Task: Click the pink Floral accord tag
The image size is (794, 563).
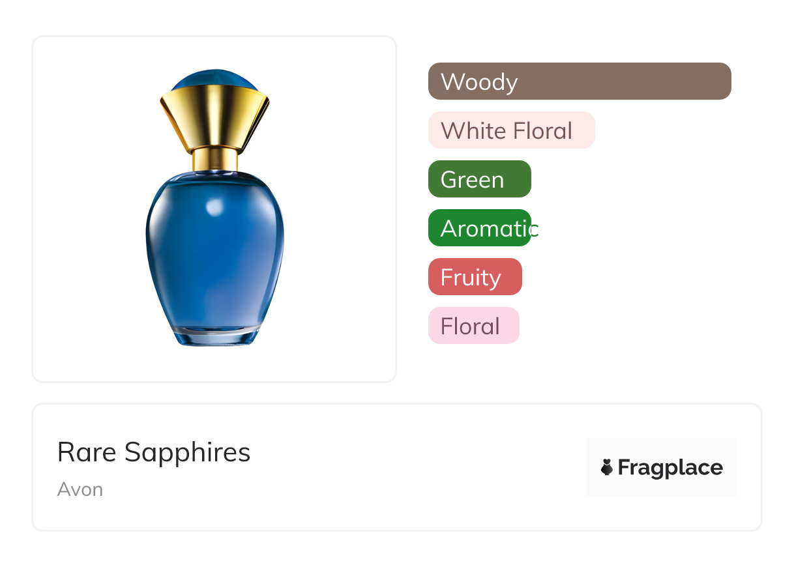Action: point(473,326)
